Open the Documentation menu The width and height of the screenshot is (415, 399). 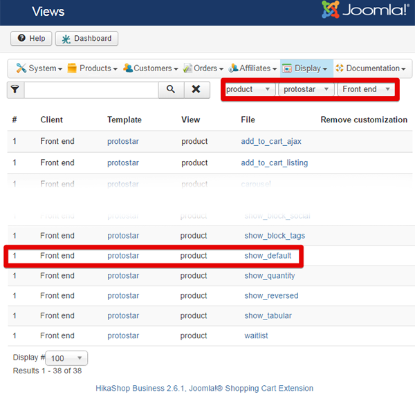(371, 68)
